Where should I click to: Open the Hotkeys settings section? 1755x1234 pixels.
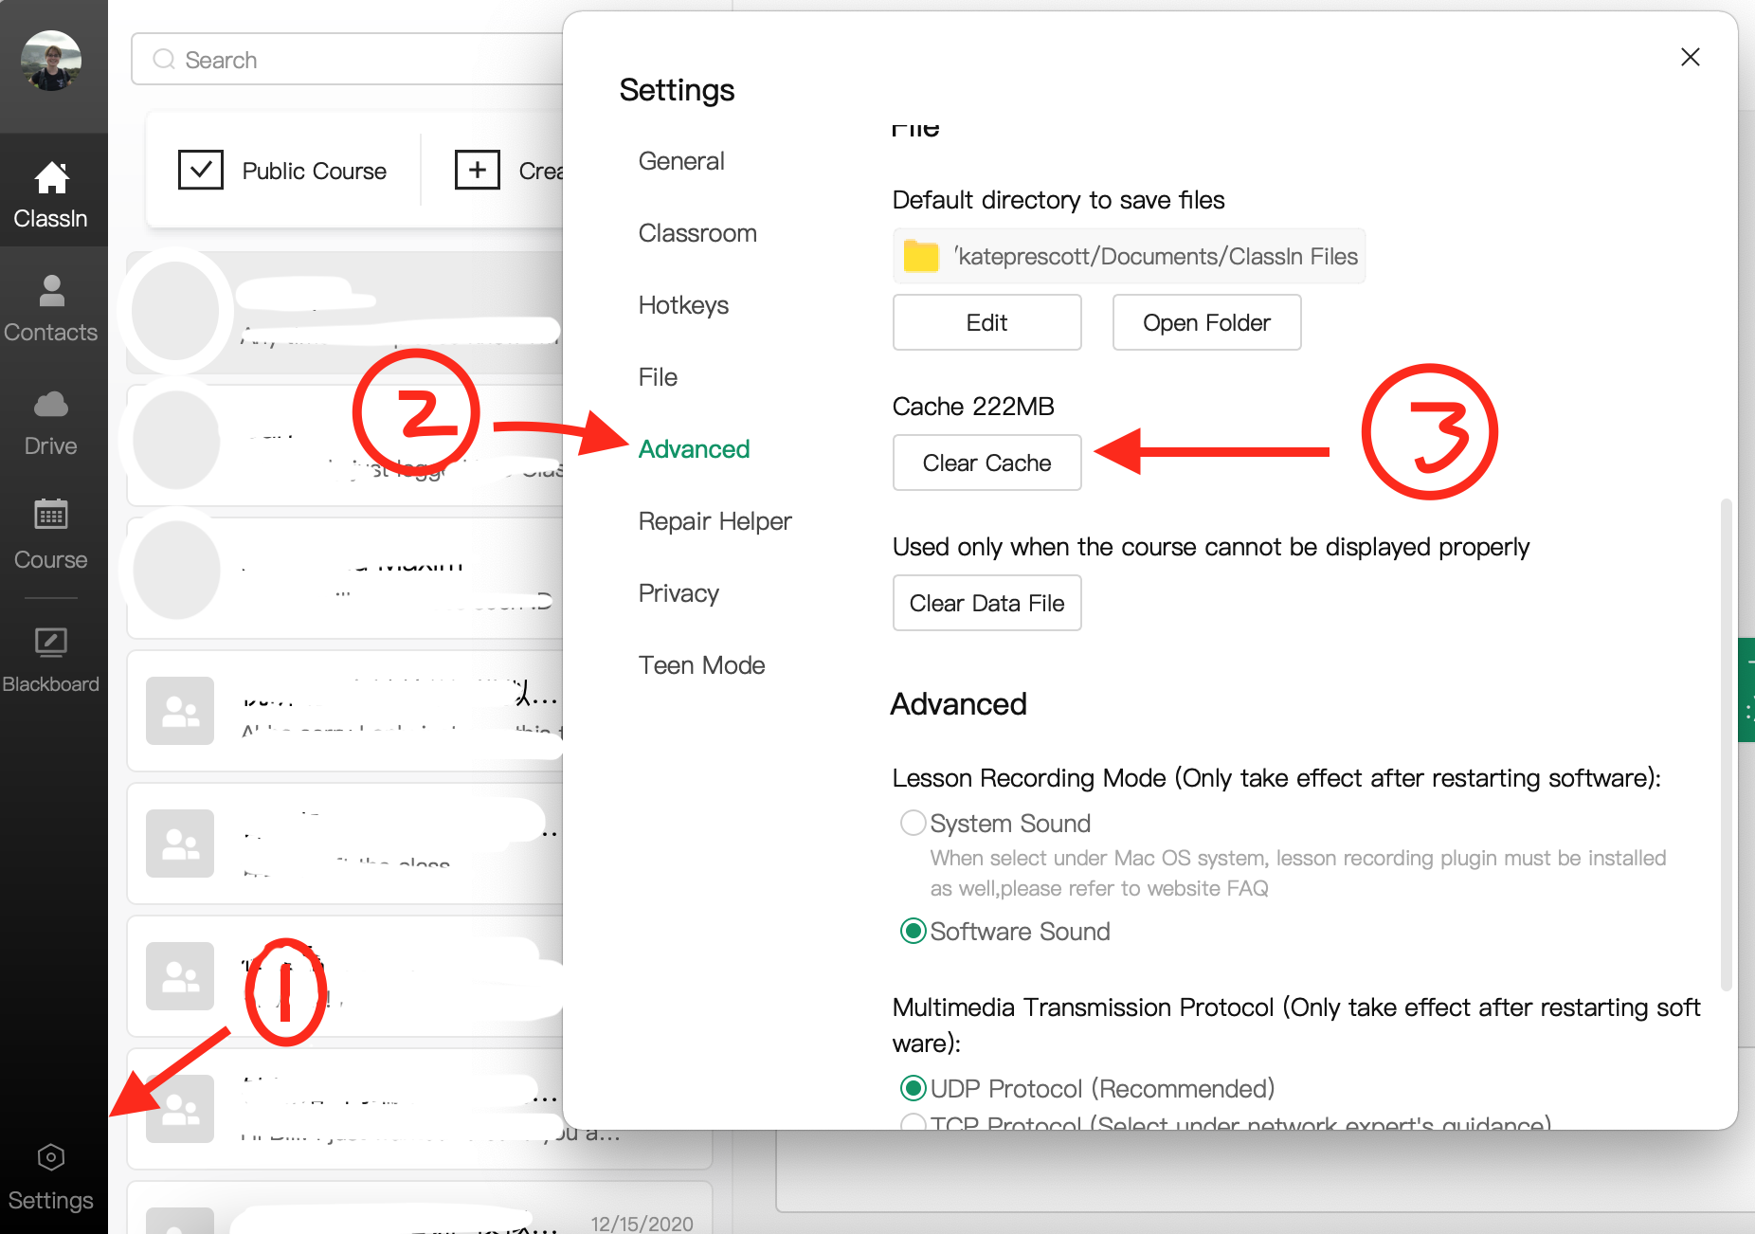[x=683, y=304]
